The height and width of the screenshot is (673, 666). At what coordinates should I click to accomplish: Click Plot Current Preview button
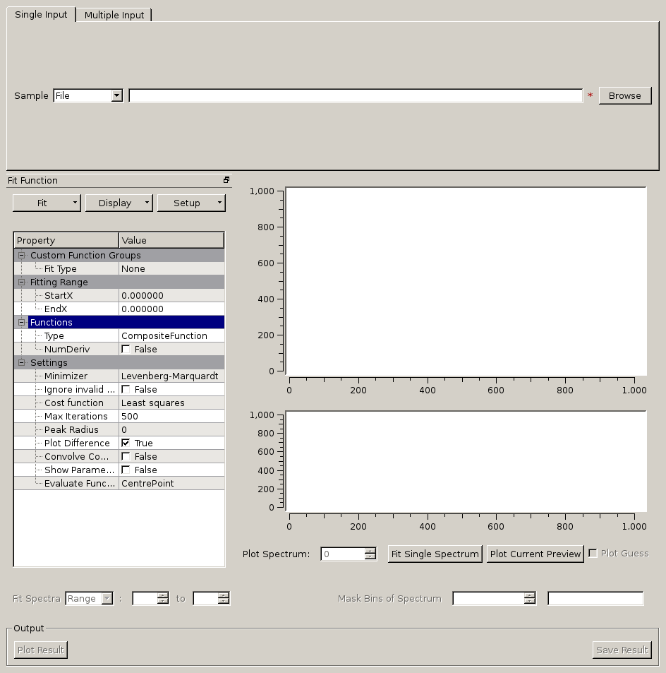(535, 554)
